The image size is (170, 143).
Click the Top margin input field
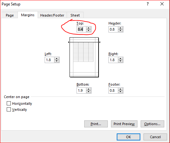(x=81, y=29)
